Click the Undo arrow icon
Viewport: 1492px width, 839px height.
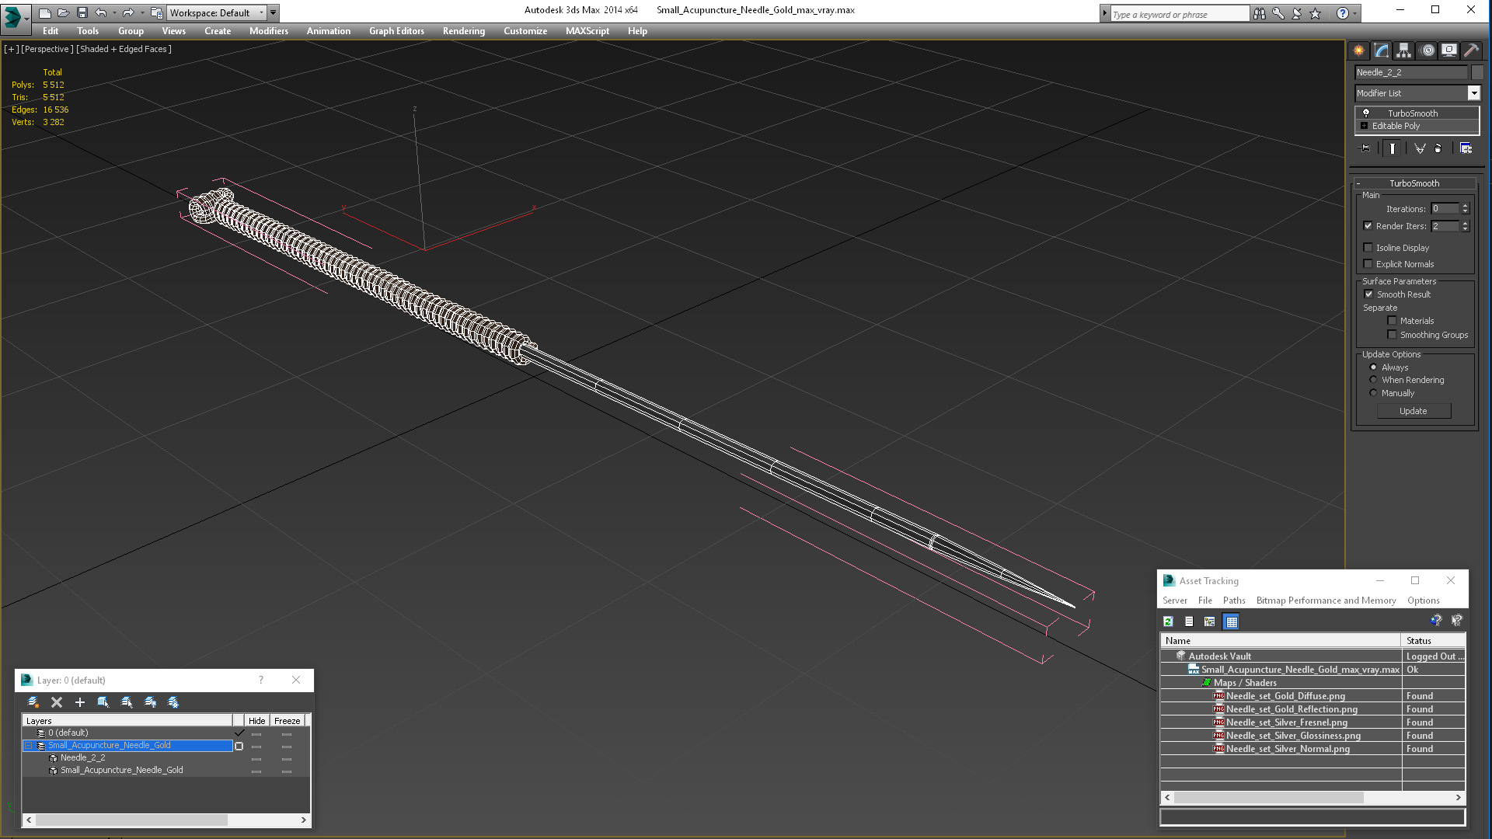coord(100,12)
